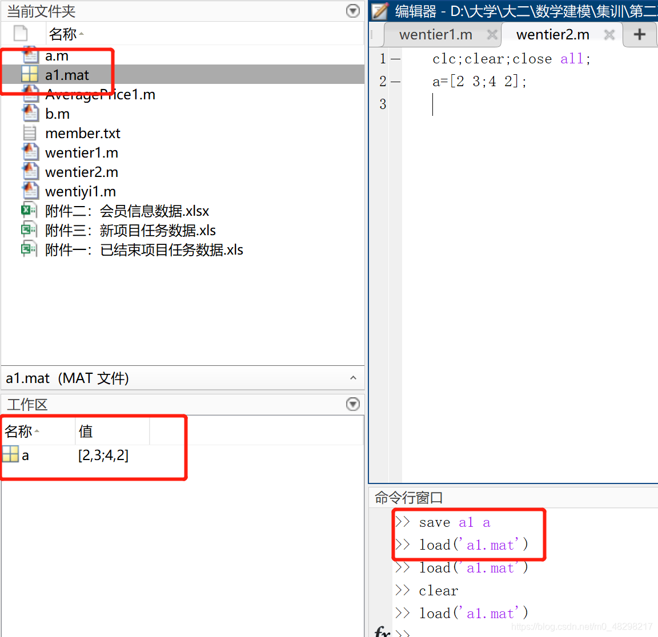The width and height of the screenshot is (658, 637).
Task: Set breakpoint at editor line 2 dash
Action: (x=396, y=82)
